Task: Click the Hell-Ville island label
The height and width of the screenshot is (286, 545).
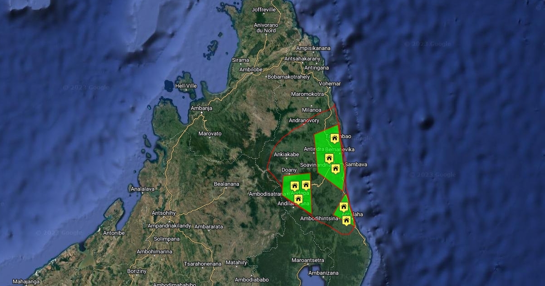Action: [186, 85]
